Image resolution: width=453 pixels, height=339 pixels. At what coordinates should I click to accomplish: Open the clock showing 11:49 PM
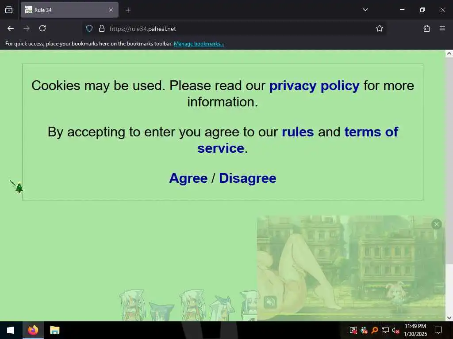point(415,330)
